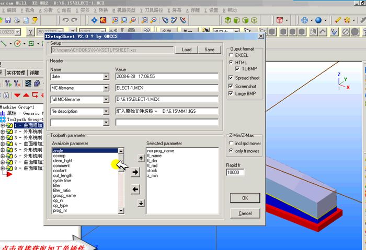Click the Undo arrow icon
This screenshot has height=250, width=366.
click(x=65, y=20)
